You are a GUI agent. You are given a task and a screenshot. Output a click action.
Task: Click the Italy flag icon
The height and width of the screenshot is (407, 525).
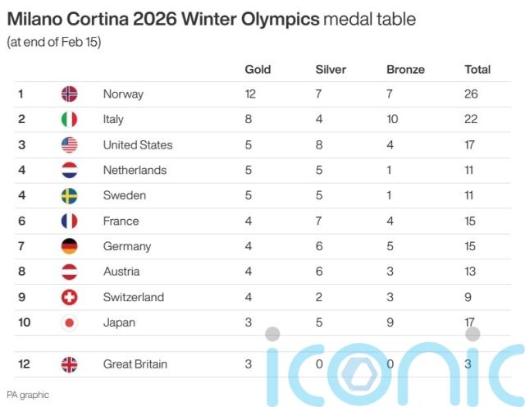point(69,120)
